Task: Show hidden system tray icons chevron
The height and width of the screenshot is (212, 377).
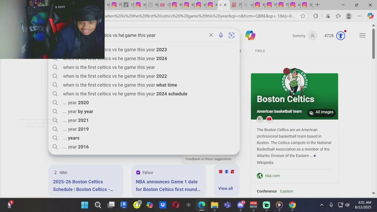Action: point(322,205)
